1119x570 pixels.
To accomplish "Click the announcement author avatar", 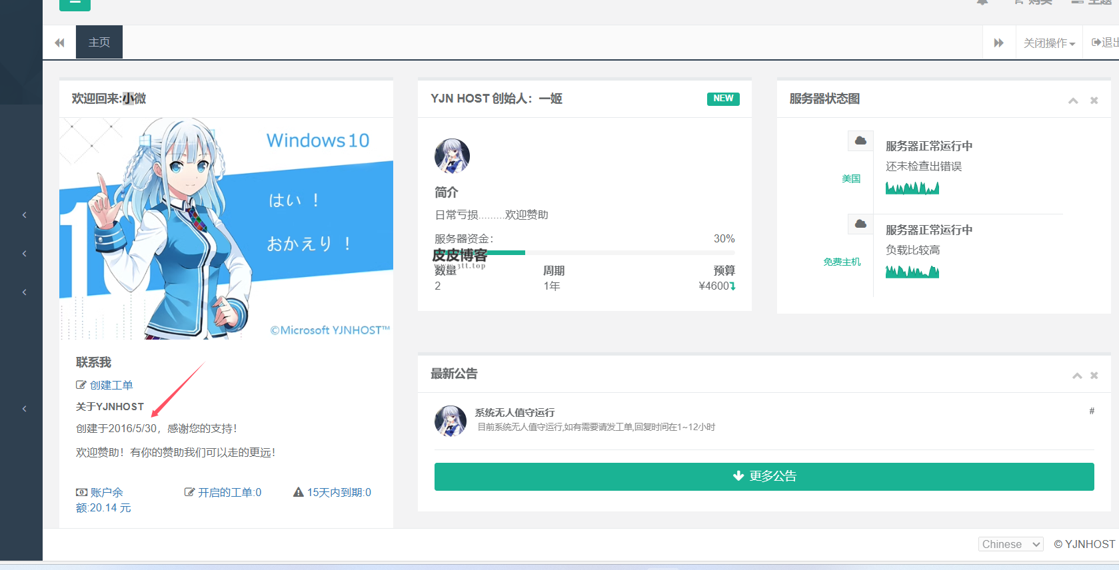I will 451,421.
